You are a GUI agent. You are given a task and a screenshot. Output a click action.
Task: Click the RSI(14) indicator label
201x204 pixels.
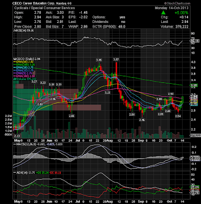pos(24,31)
